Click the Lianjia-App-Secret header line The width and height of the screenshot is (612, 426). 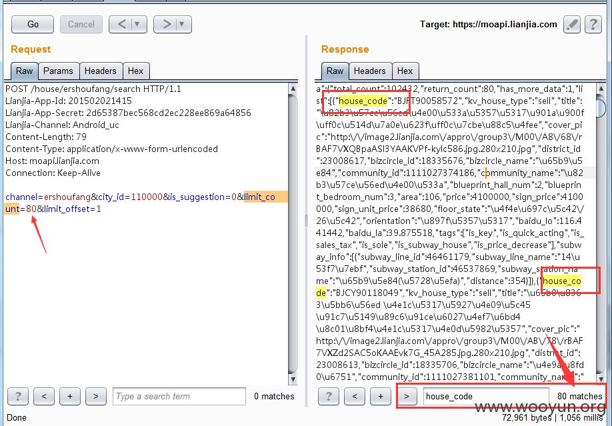tap(128, 113)
